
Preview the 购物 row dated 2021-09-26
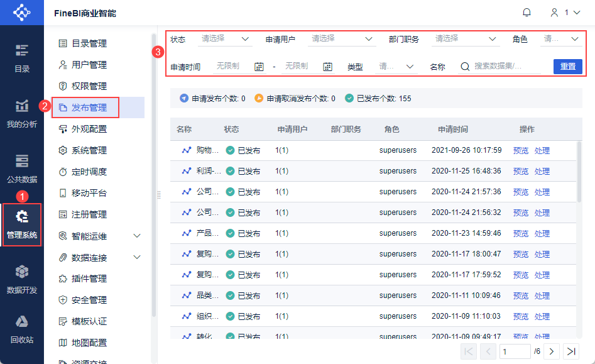[521, 151]
